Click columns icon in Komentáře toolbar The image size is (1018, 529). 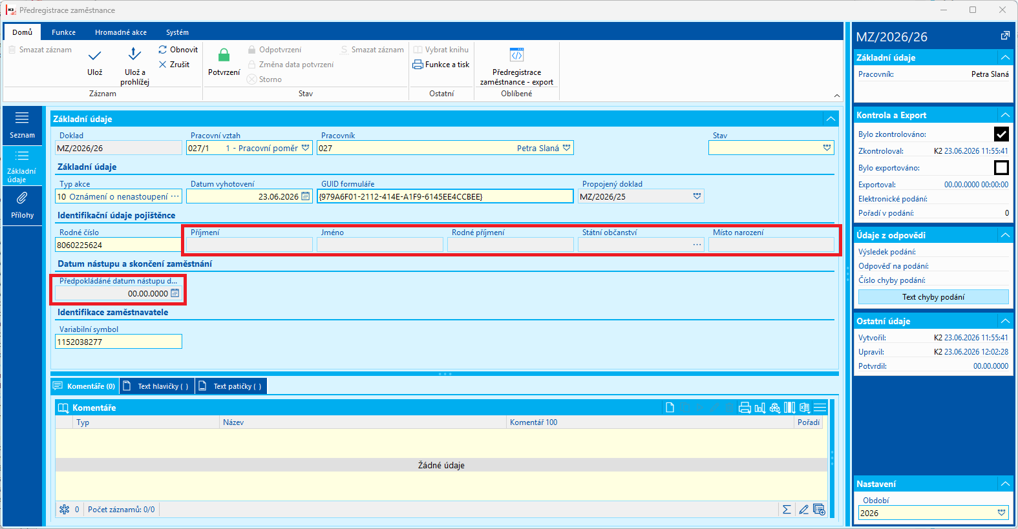pyautogui.click(x=790, y=408)
